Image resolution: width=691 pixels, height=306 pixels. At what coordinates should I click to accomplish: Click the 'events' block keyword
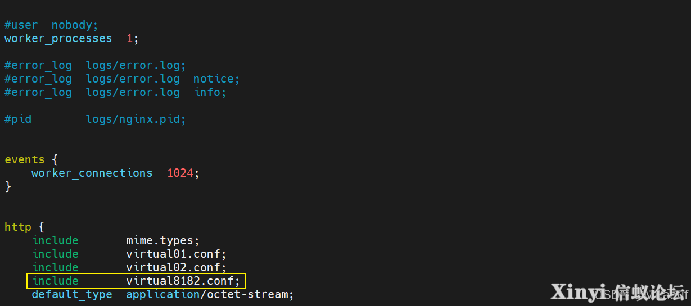tap(25, 160)
